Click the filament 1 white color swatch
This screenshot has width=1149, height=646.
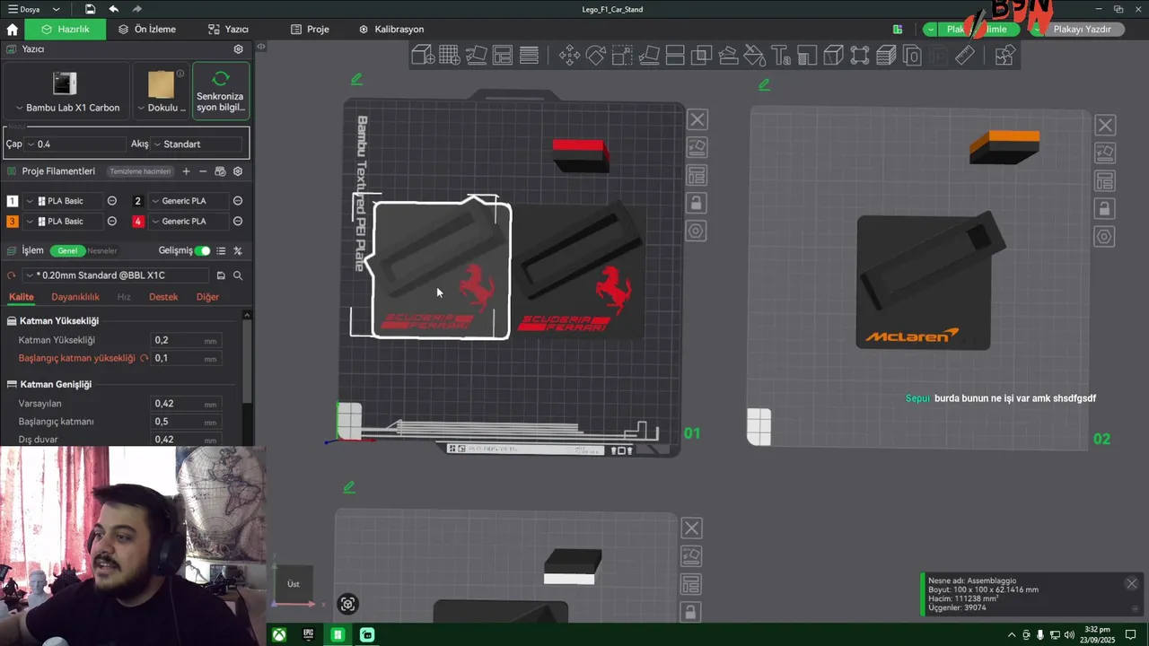(x=13, y=201)
